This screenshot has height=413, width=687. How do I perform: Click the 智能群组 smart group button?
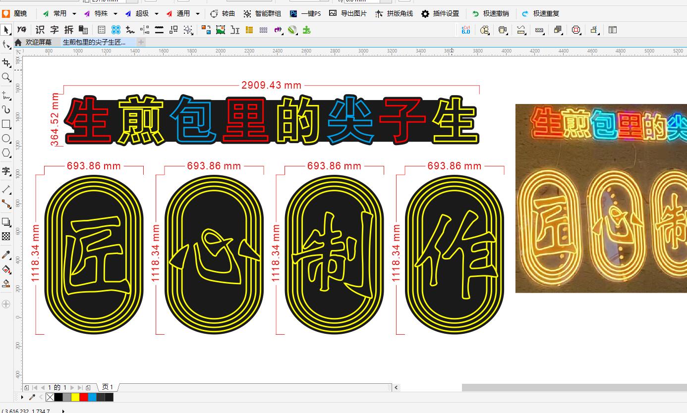tap(262, 13)
